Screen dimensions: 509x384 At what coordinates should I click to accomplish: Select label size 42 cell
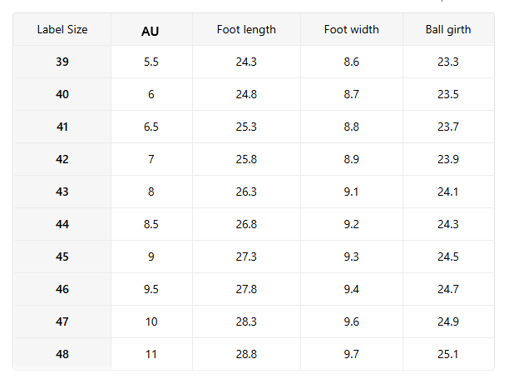(x=62, y=159)
